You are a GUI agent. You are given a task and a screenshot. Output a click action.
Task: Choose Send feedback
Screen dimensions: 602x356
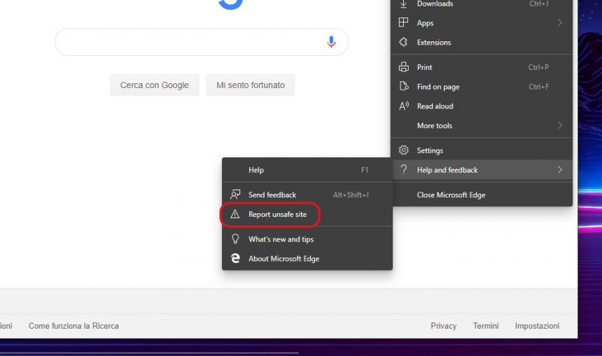click(x=307, y=195)
